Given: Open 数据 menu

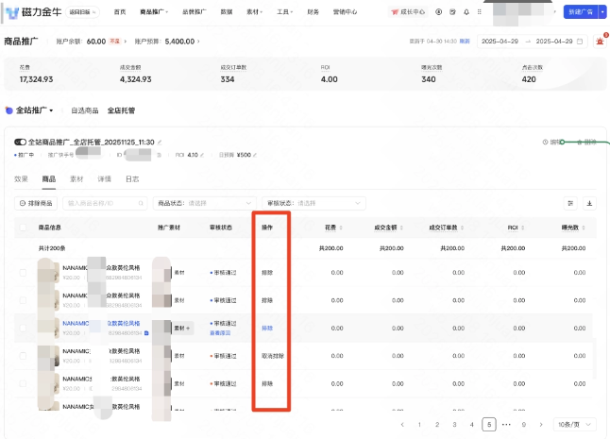Looking at the screenshot, I should [x=227, y=12].
